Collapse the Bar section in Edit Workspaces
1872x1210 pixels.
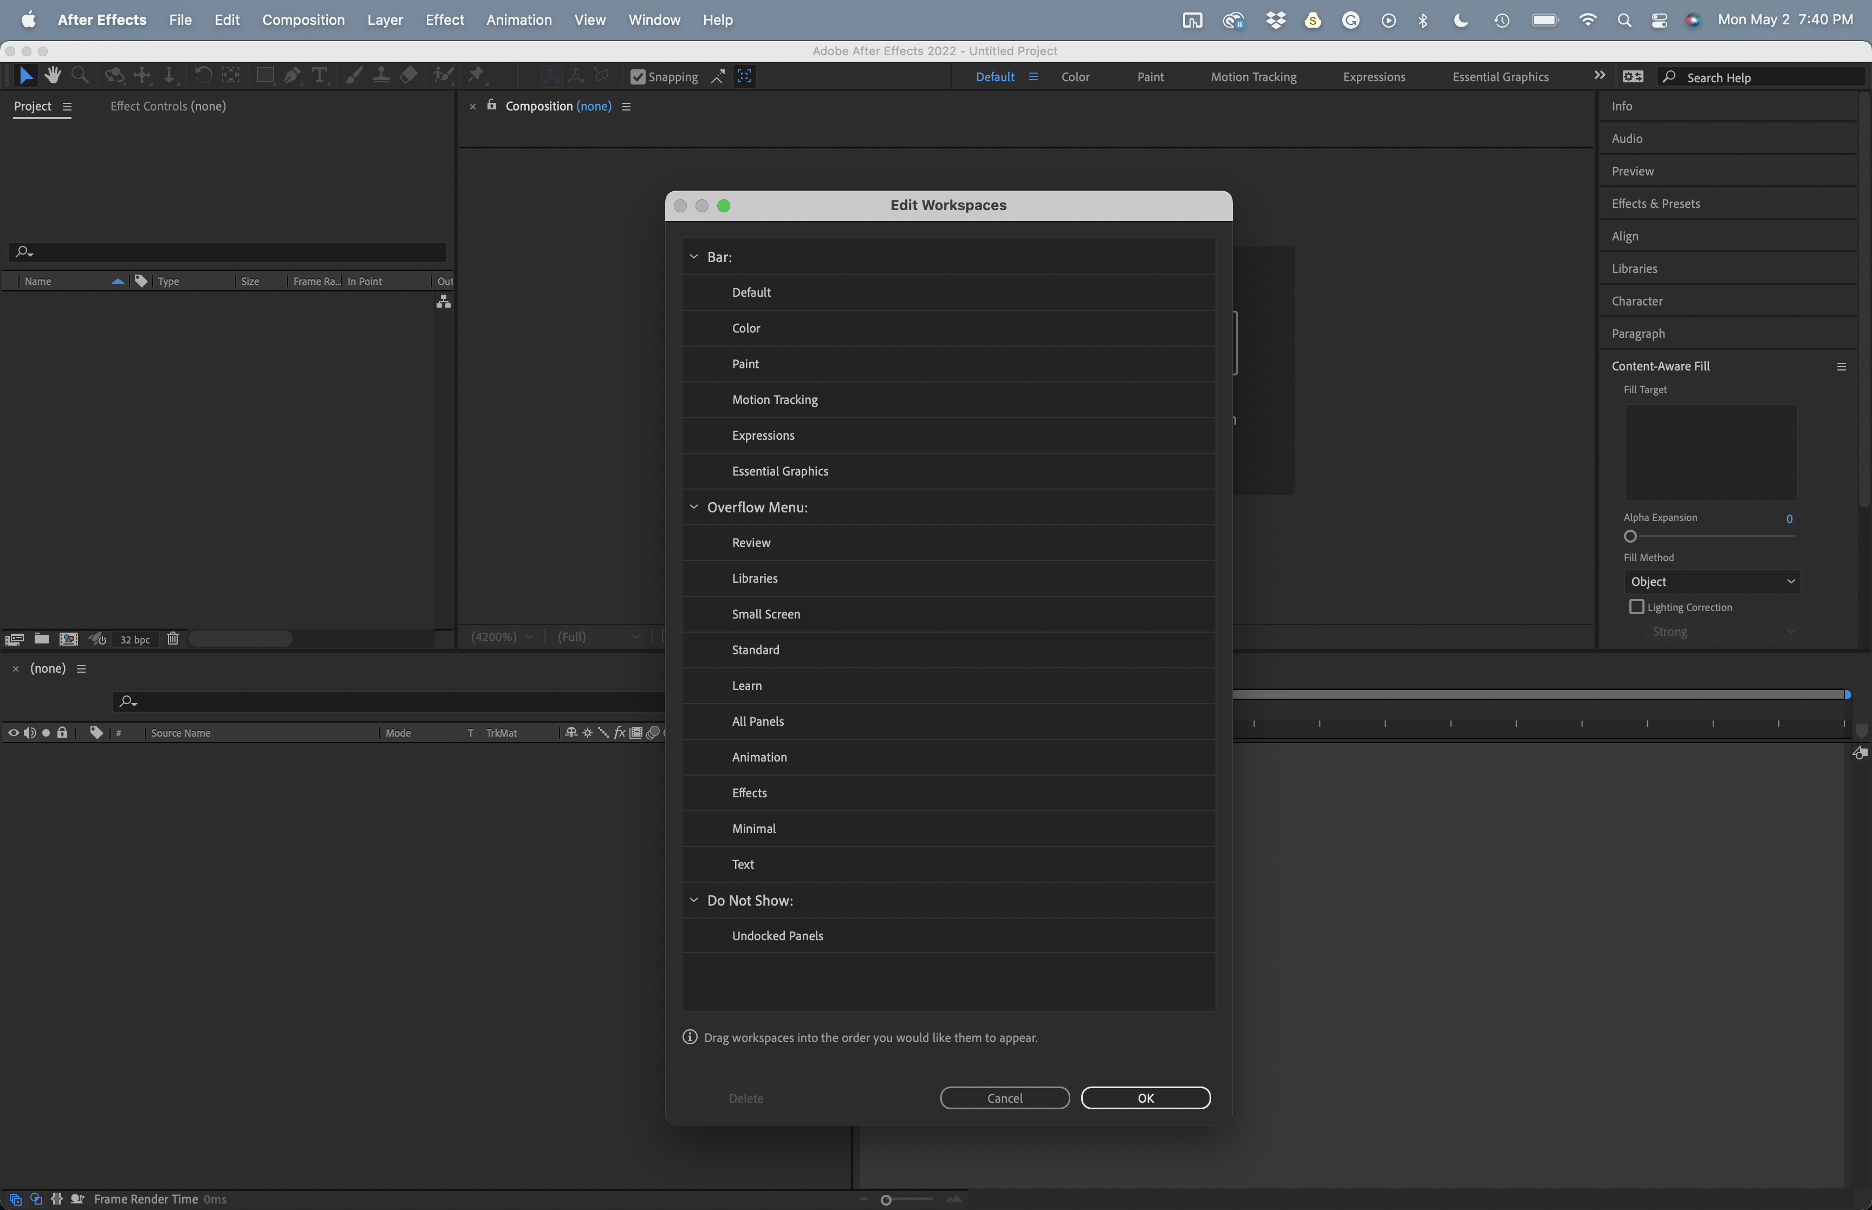(x=694, y=256)
